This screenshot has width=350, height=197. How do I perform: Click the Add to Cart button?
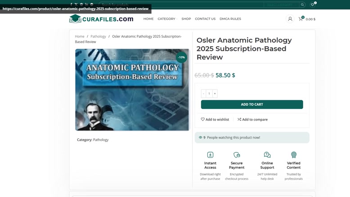[x=252, y=104]
